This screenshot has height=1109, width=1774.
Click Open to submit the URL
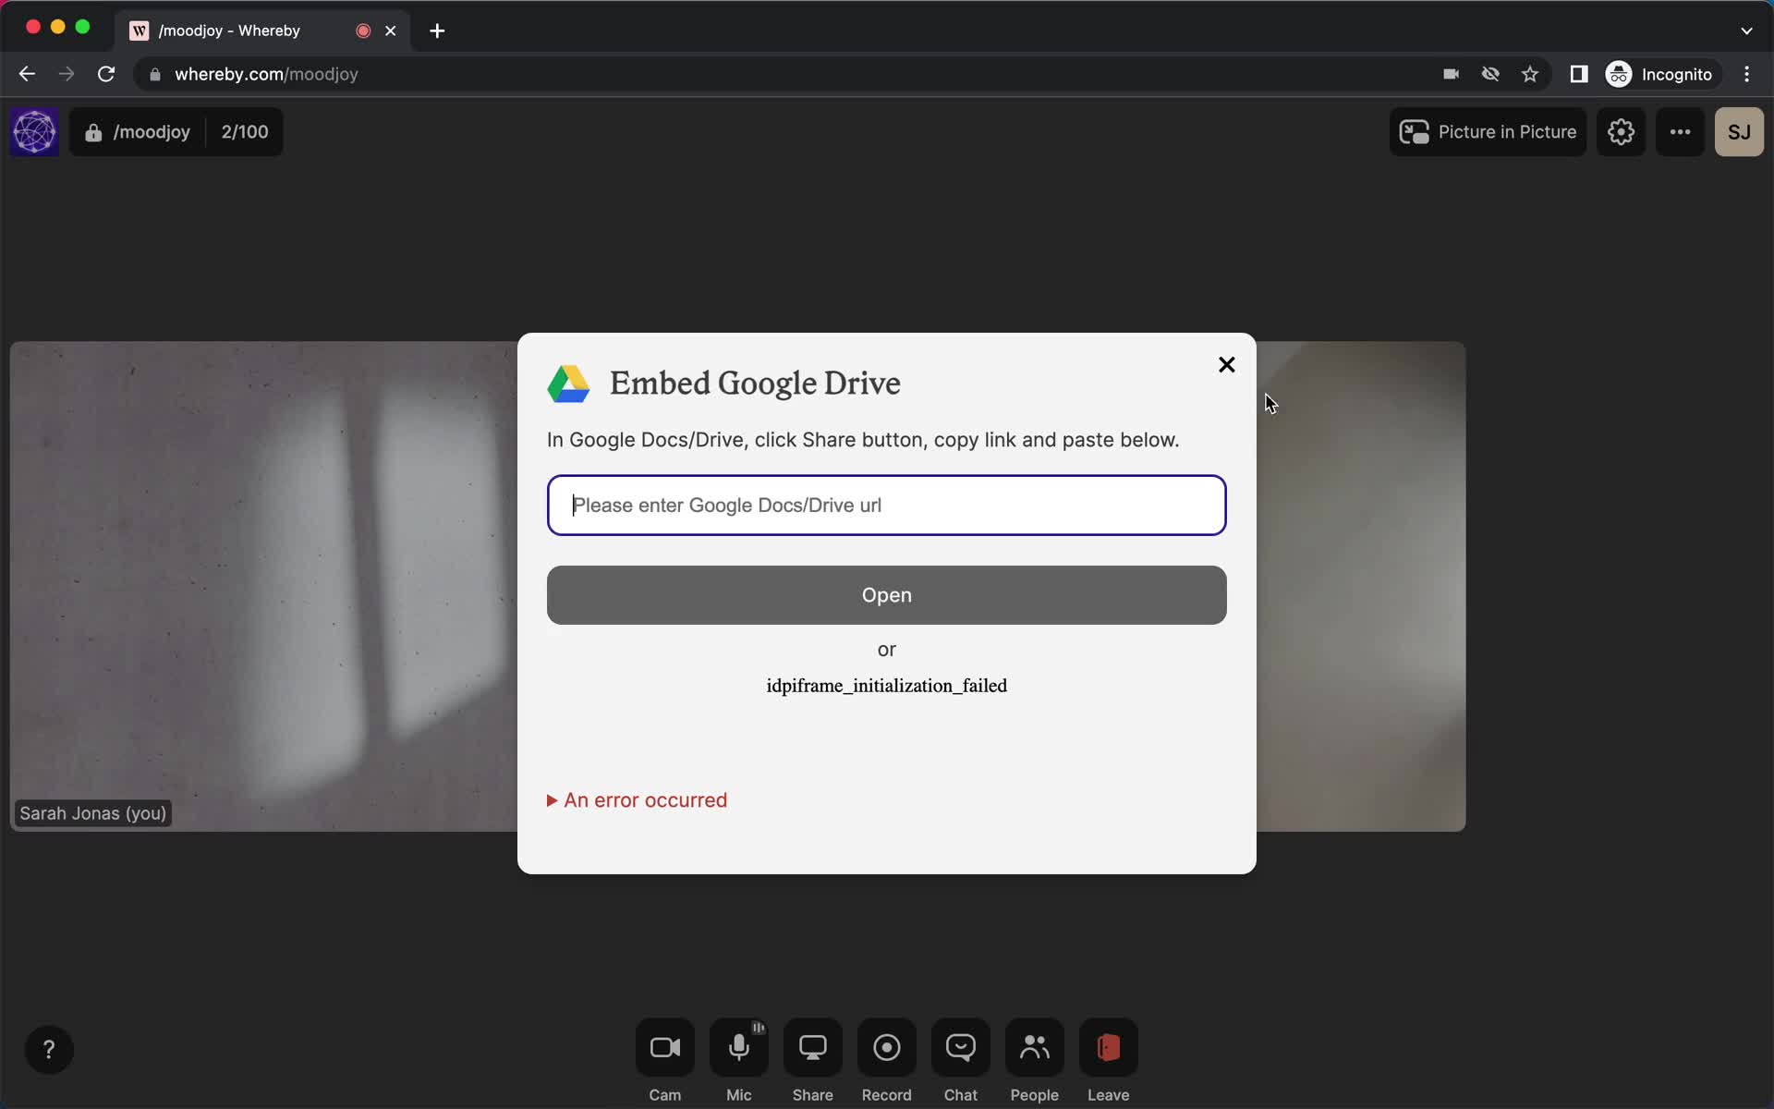pyautogui.click(x=886, y=594)
